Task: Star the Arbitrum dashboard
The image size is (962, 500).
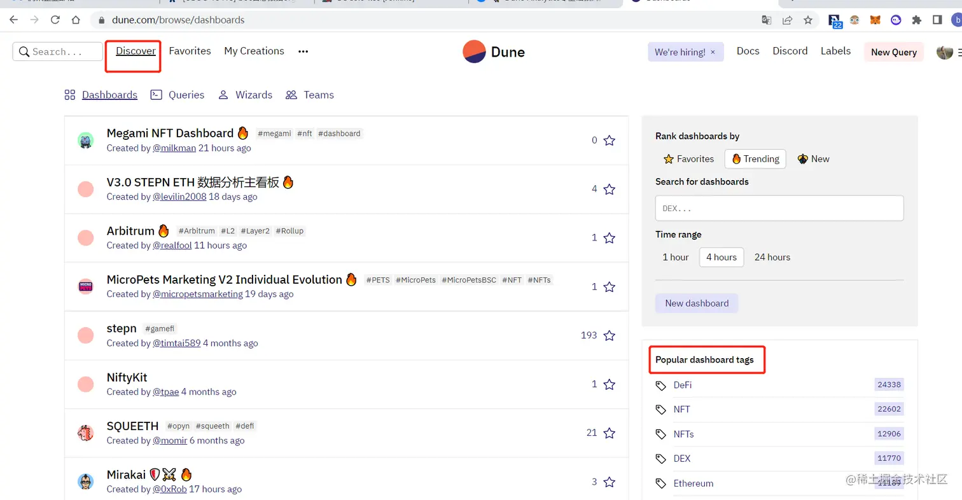Action: coord(610,238)
